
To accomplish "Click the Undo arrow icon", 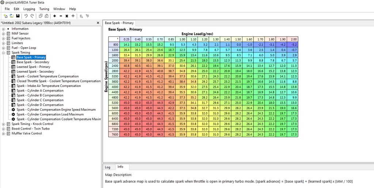I will 26,16.
